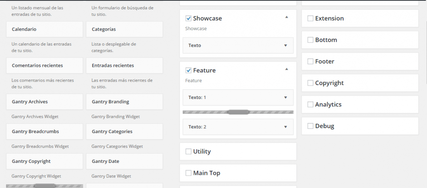
Task: Enable the Utility checkbox
Action: [188, 151]
